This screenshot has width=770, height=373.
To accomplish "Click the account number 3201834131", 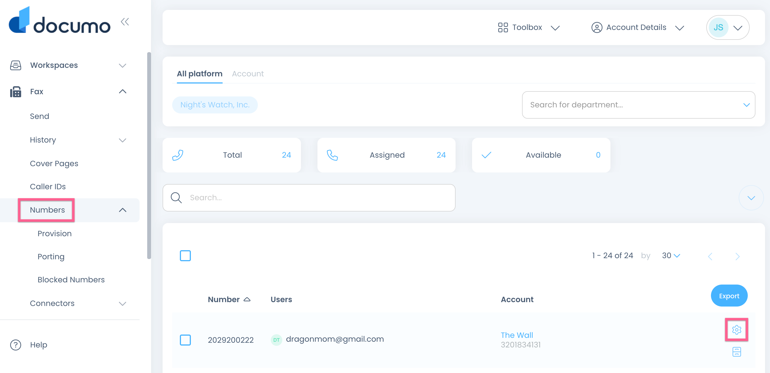I will [x=520, y=345].
